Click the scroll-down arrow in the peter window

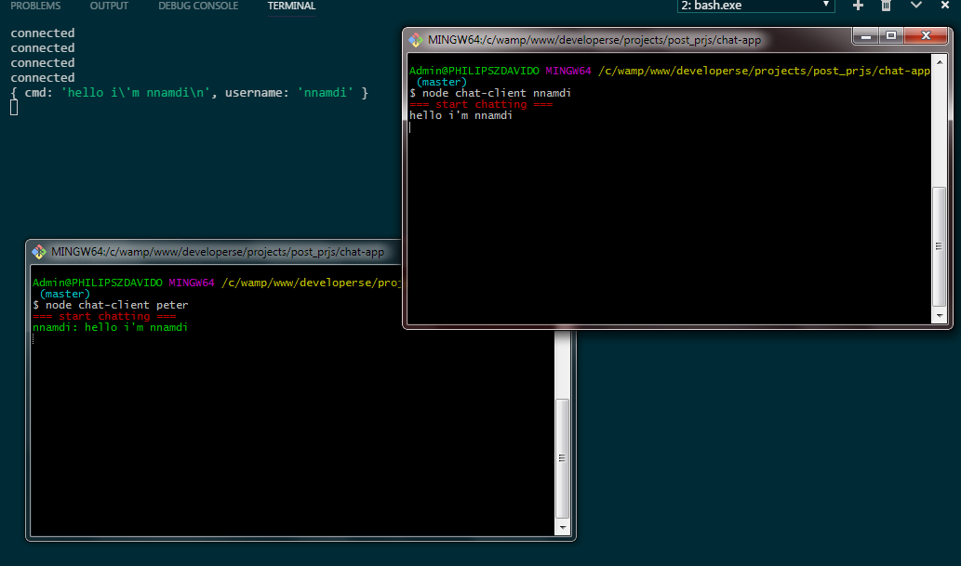(564, 526)
